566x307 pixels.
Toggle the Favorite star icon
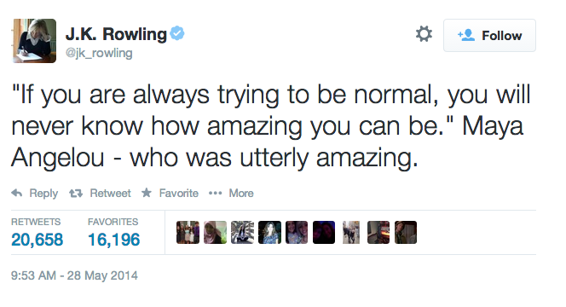147,193
